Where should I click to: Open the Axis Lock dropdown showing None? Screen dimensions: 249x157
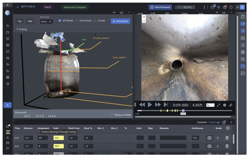pyautogui.click(x=46, y=21)
